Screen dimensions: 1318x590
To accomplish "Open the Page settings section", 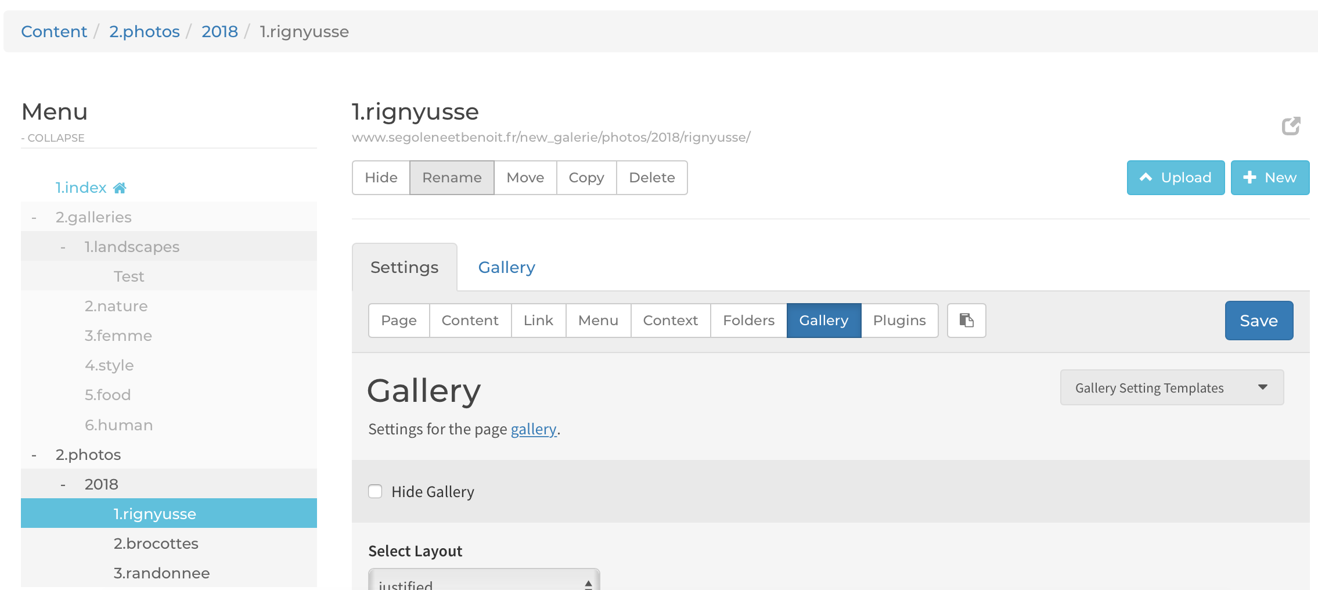I will (x=399, y=320).
